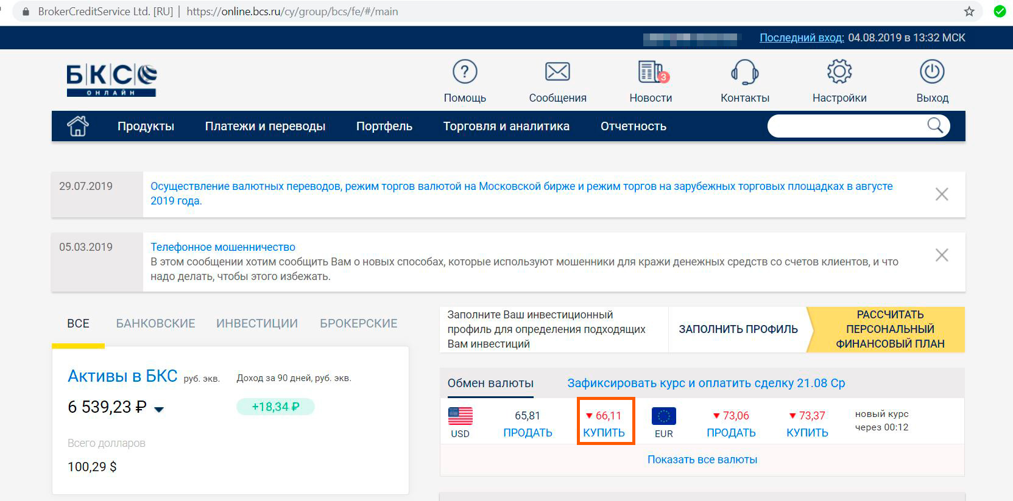Click the Активы в БКС heading
Image resolution: width=1013 pixels, height=501 pixels.
click(122, 376)
